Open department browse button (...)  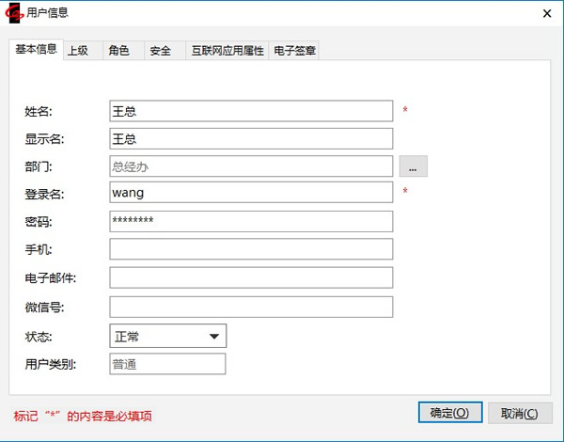click(x=414, y=166)
